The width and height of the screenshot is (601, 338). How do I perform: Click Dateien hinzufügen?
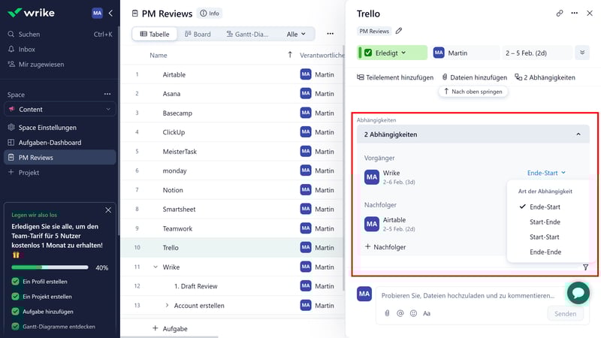point(474,77)
